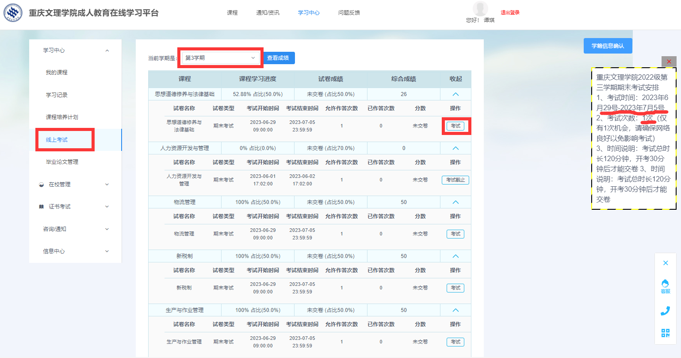The height and width of the screenshot is (358, 681).
Task: Click the 0% 占比(0.0%) progress cell
Action: pos(258,148)
